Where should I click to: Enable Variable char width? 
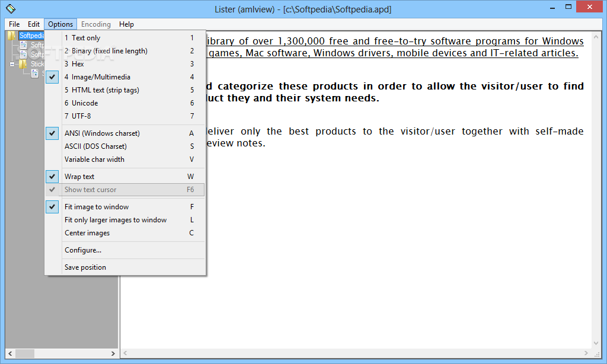pyautogui.click(x=125, y=159)
